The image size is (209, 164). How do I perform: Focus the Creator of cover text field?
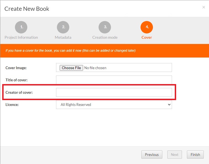pos(114,92)
